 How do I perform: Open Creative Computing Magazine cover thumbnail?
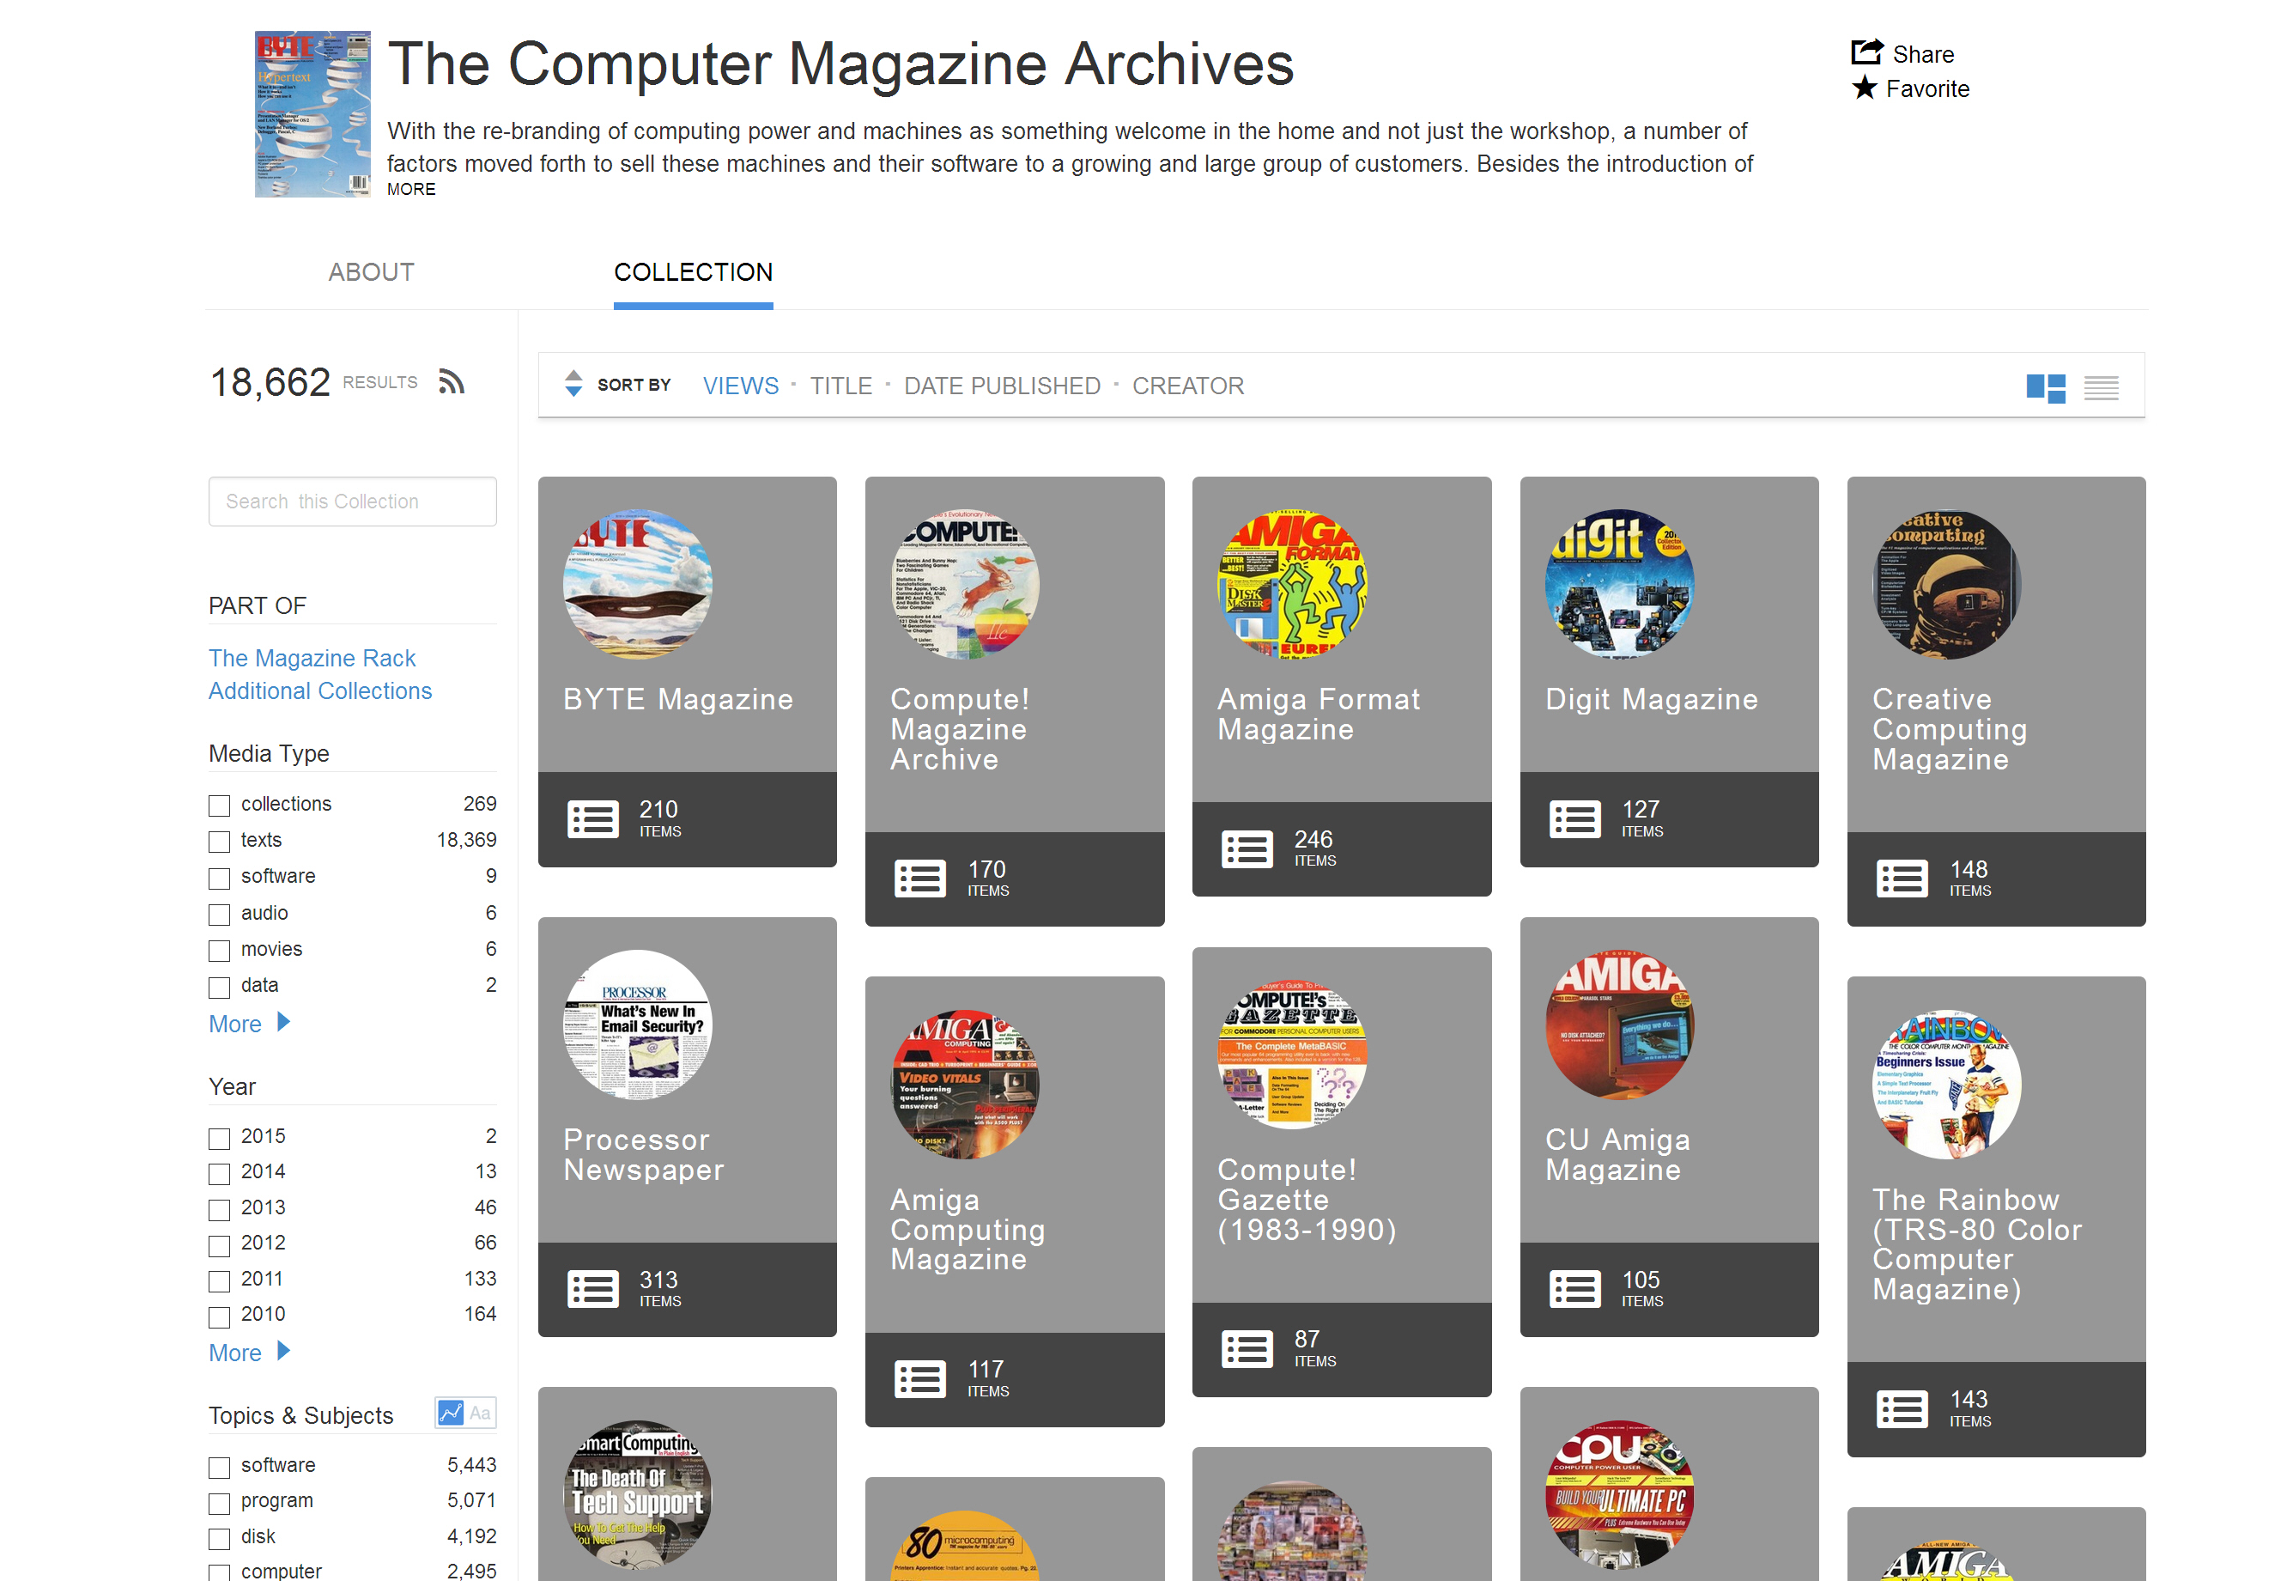pos(1946,583)
